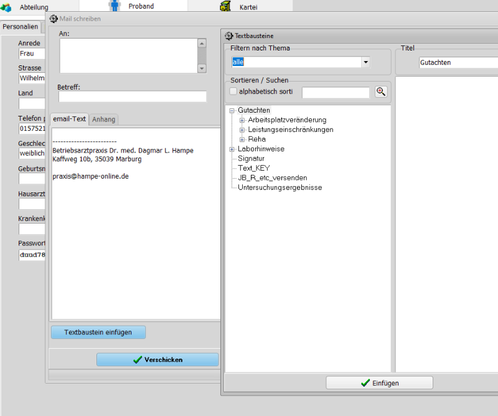Select the email-Text tab
The image size is (498, 416).
coord(69,119)
